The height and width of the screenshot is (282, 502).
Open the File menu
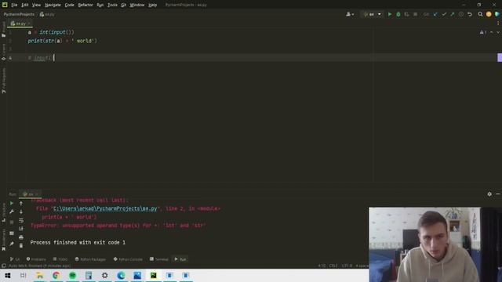tap(14, 5)
